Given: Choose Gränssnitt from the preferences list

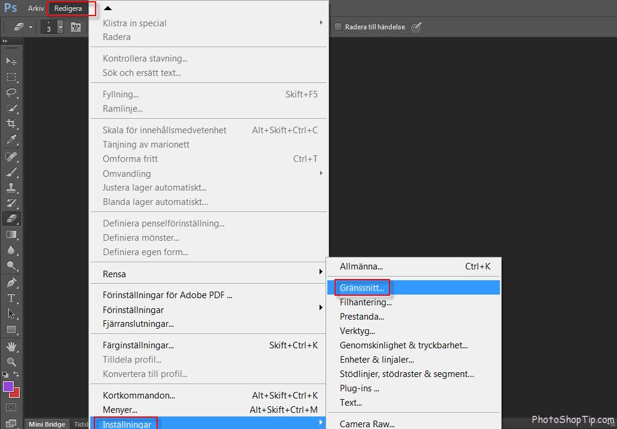Looking at the screenshot, I should click(x=361, y=287).
